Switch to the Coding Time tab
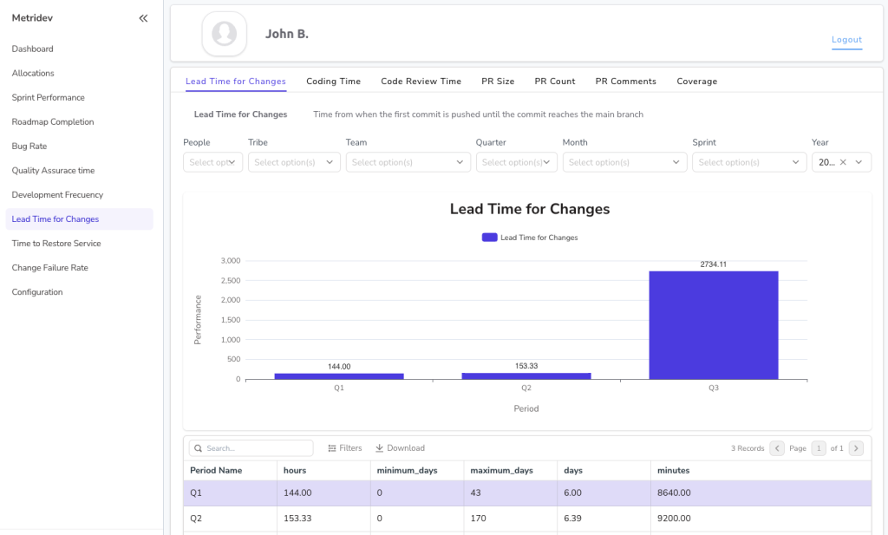 pos(333,81)
